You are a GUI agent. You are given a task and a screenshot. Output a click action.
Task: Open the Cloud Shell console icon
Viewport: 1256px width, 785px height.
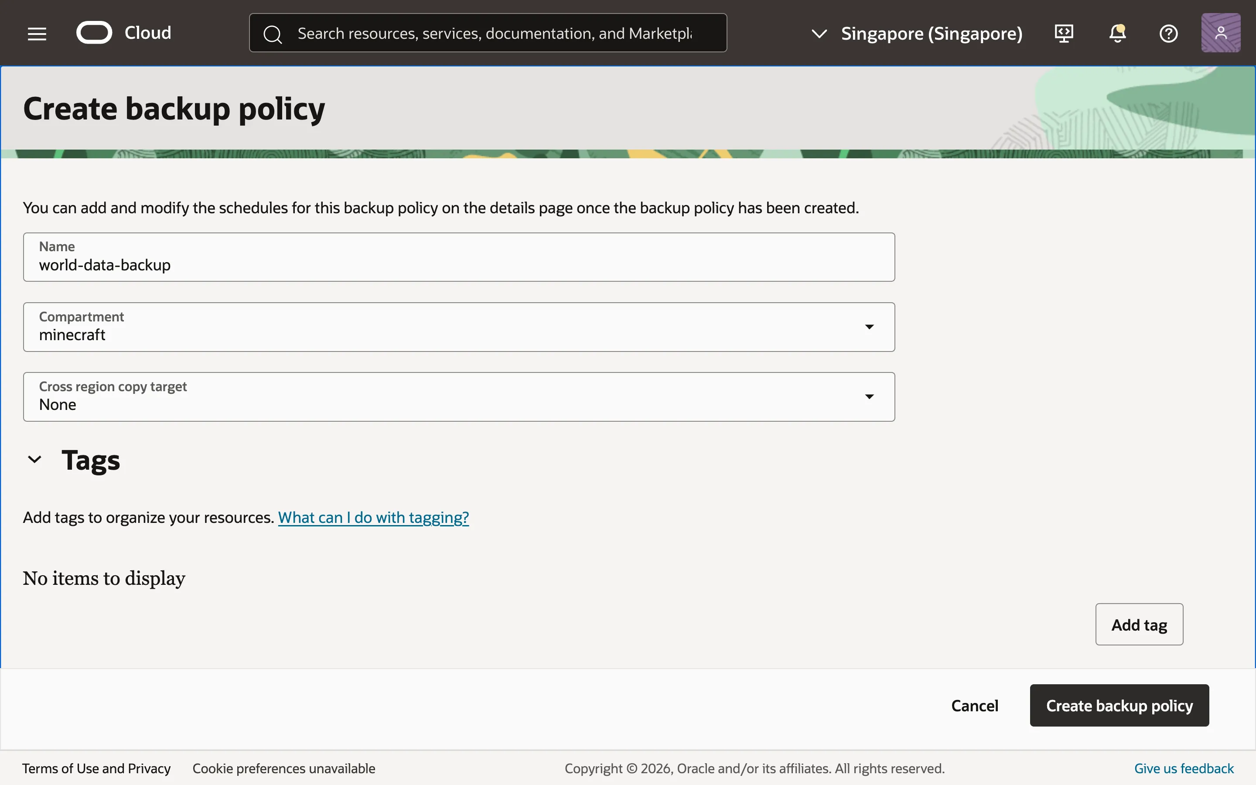tap(1063, 33)
